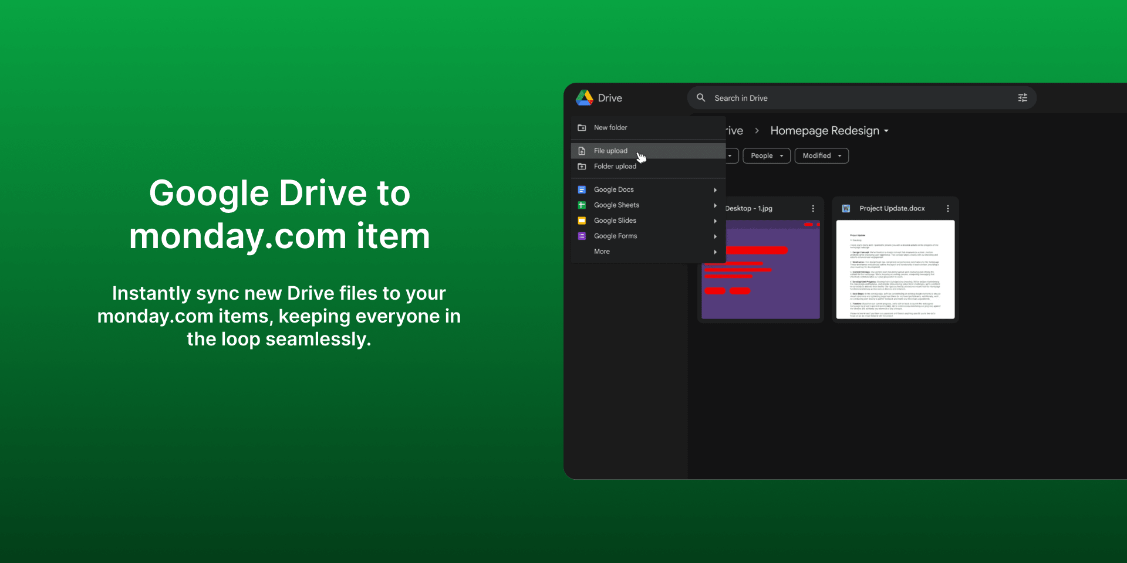The width and height of the screenshot is (1127, 563).
Task: Click the purple Google Forms icon
Action: pyautogui.click(x=582, y=236)
